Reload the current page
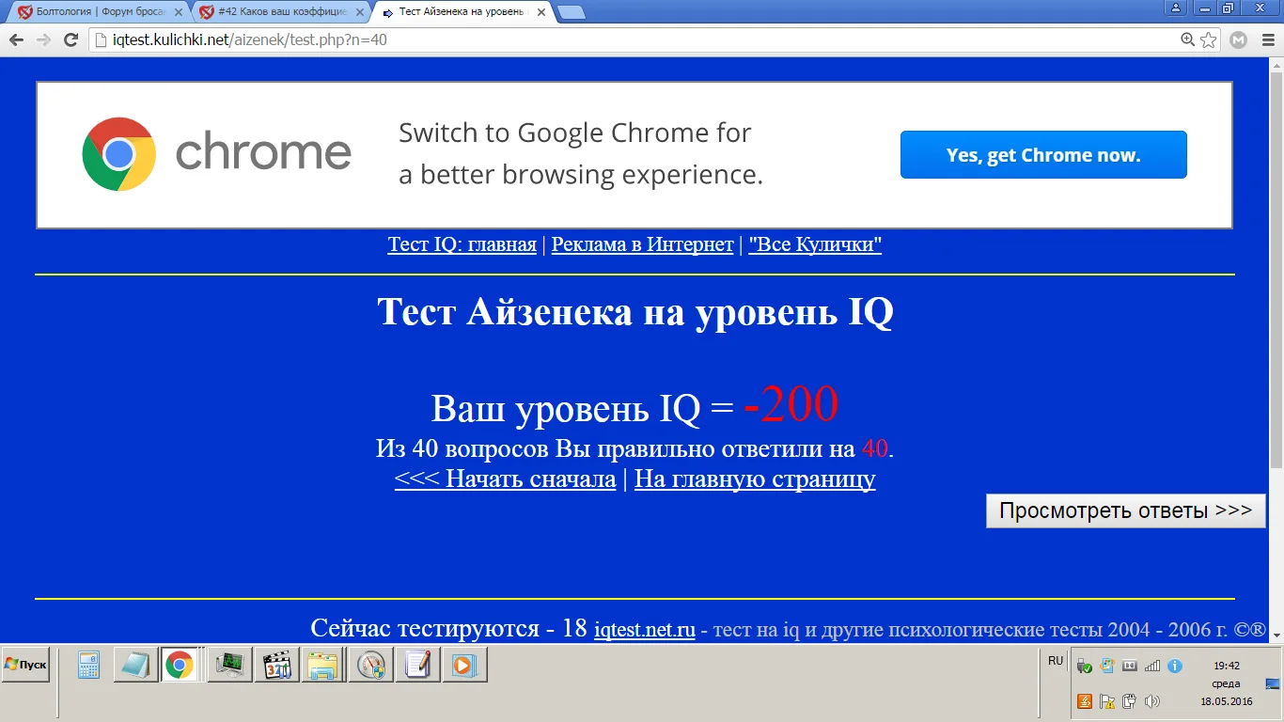The width and height of the screenshot is (1284, 722). coord(70,39)
